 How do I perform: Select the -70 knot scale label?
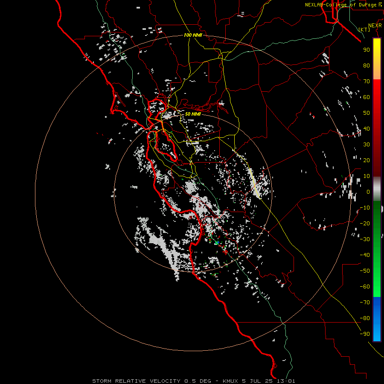[365, 302]
